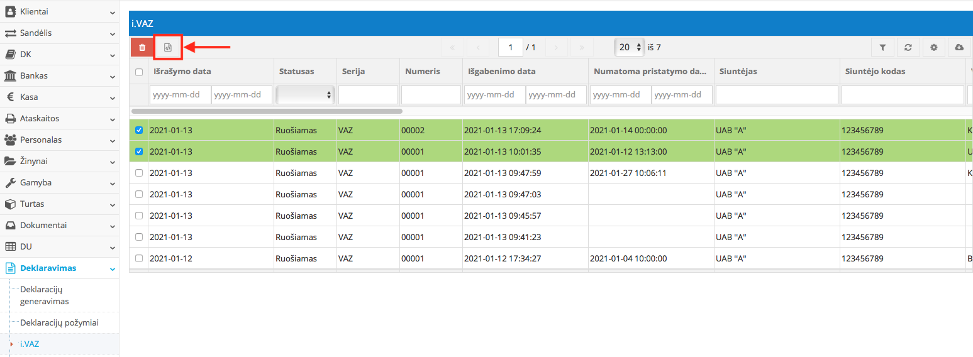973x357 pixels.
Task: Open the Personalas menu
Action: [59, 140]
